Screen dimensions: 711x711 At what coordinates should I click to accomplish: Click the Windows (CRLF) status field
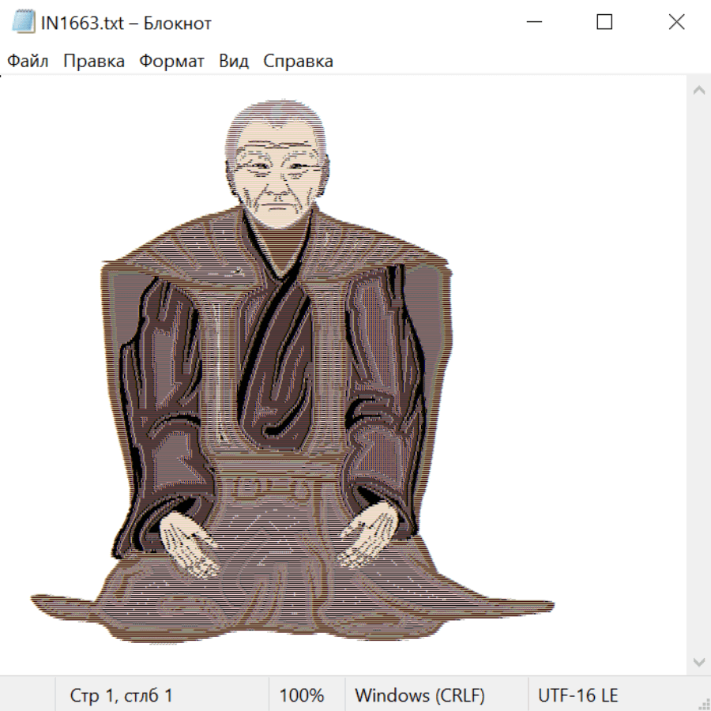(x=419, y=696)
